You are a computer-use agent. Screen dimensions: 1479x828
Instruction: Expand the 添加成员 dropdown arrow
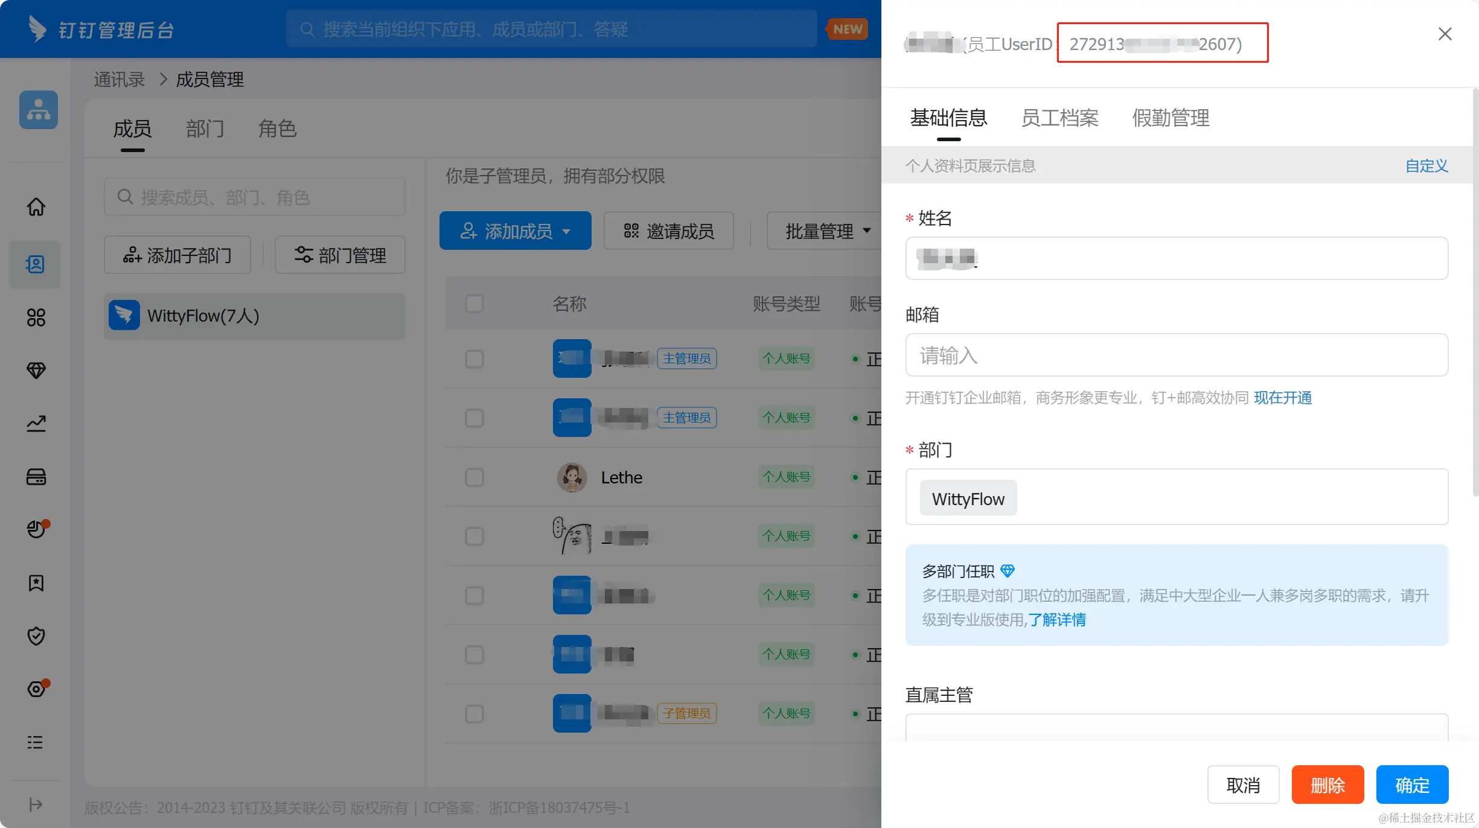click(x=566, y=231)
